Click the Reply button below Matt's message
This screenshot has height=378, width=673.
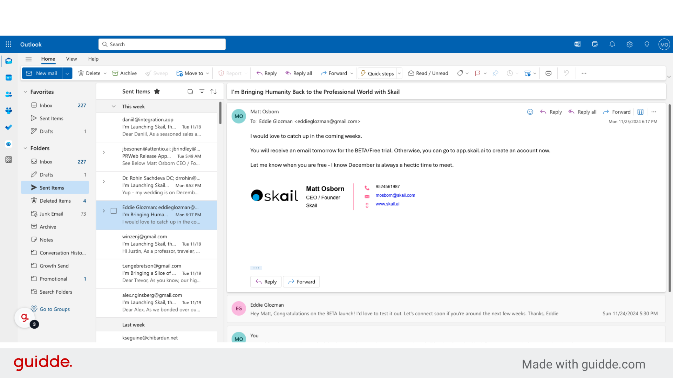click(266, 281)
